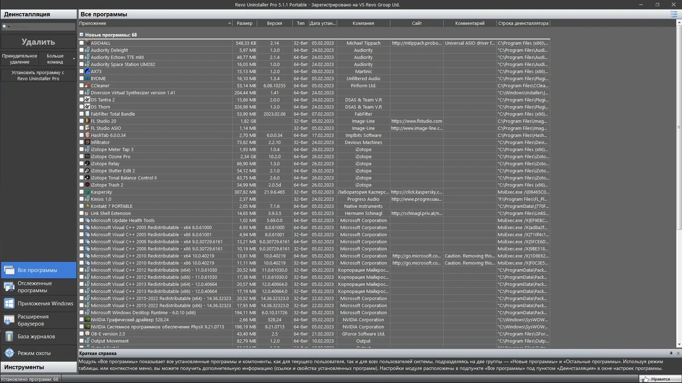Image resolution: width=682 pixels, height=383 pixels.
Task: Click the Kontakt 7 PORTABLE icon
Action: coord(87,206)
